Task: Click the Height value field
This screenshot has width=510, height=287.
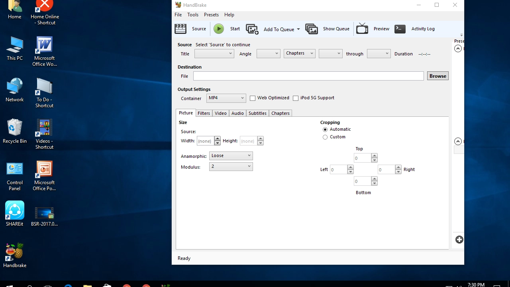Action: (248, 141)
